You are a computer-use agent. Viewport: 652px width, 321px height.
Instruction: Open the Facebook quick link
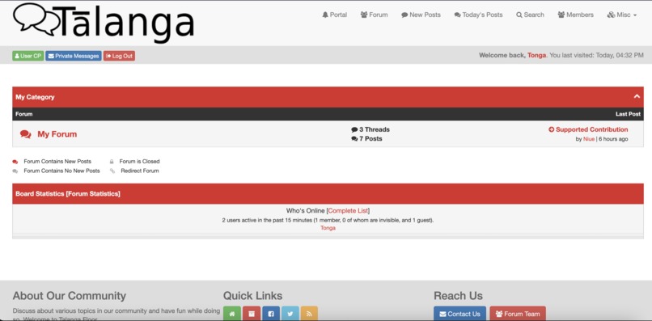[x=271, y=314]
